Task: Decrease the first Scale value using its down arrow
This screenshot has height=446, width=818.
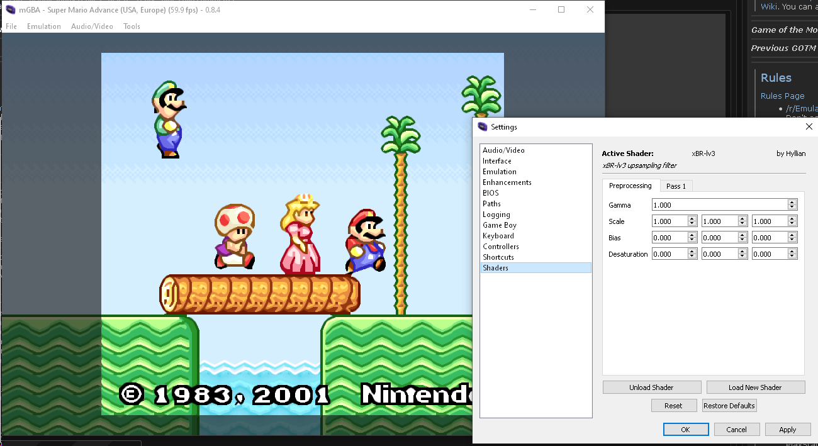Action: (x=692, y=224)
